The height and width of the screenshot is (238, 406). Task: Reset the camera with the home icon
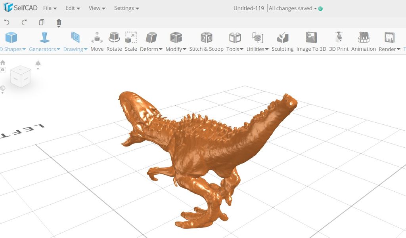pos(3,63)
